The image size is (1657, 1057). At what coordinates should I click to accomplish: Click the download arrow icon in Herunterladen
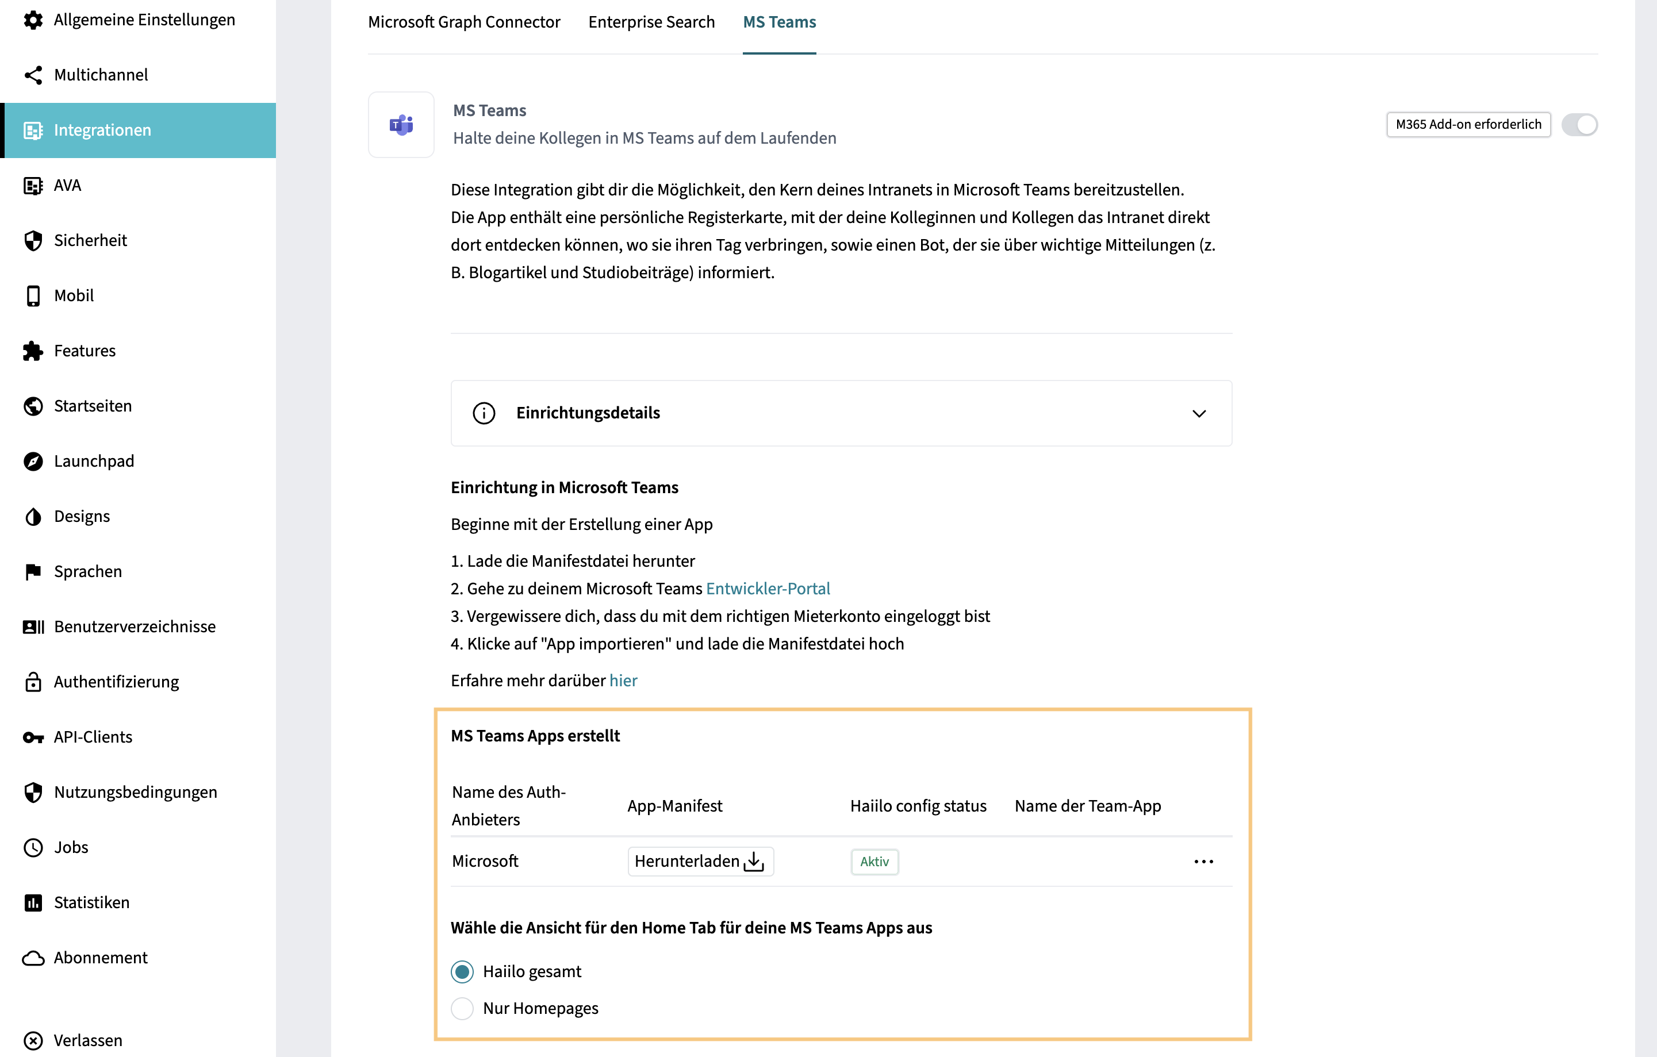754,861
